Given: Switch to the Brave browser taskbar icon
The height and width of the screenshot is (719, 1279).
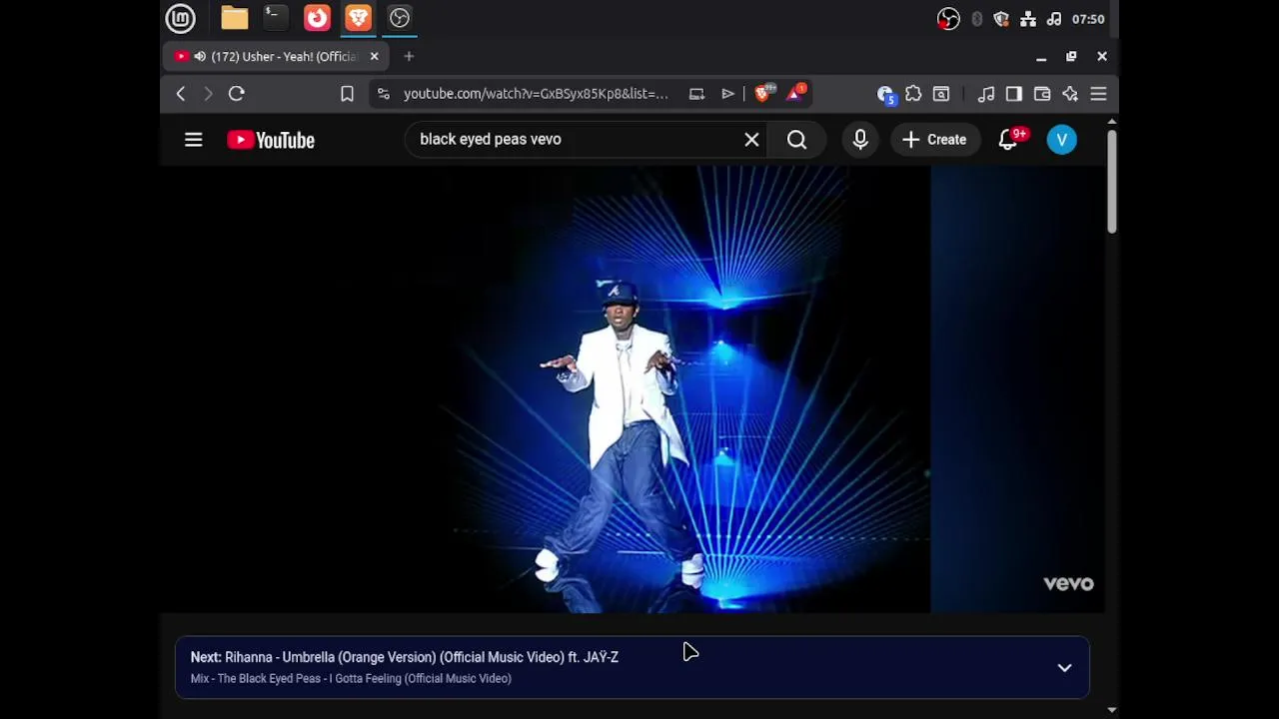Looking at the screenshot, I should click(358, 18).
